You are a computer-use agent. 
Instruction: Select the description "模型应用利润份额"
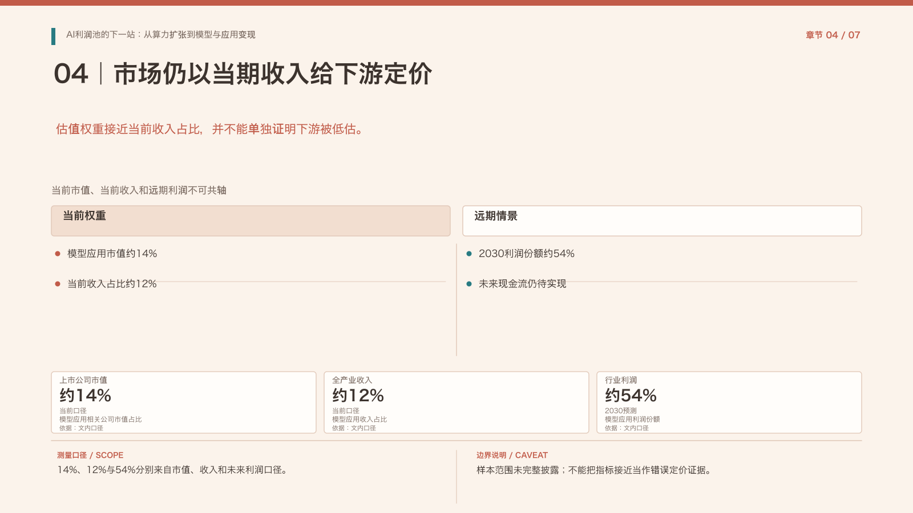632,419
